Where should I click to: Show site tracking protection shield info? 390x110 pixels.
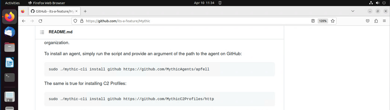(75, 21)
